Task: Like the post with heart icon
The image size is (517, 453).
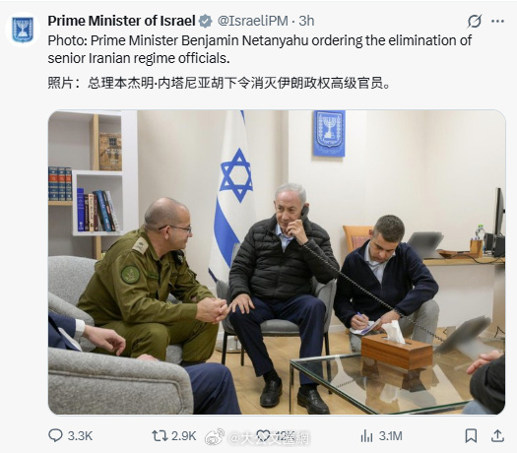Action: point(263,436)
